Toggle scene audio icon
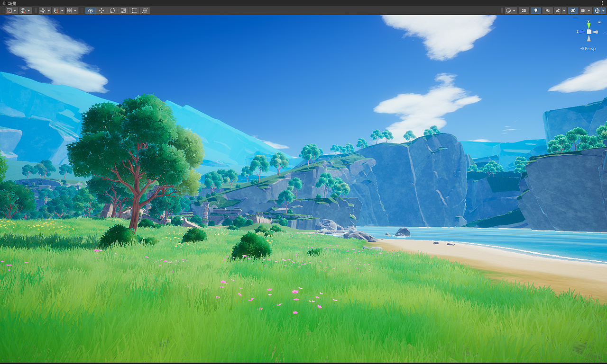 (548, 10)
